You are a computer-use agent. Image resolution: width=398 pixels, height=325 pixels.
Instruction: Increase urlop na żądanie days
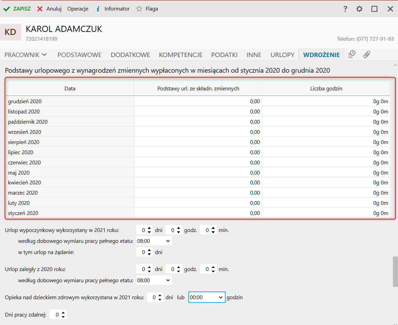(x=149, y=250)
